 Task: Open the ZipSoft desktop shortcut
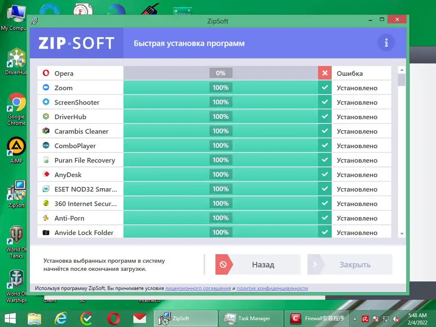tap(17, 194)
